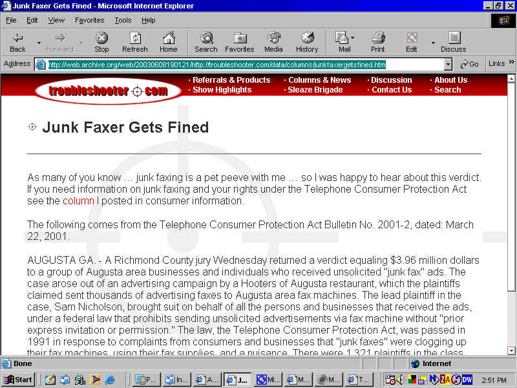Refresh the current page
The width and height of the screenshot is (517, 388).
point(135,42)
